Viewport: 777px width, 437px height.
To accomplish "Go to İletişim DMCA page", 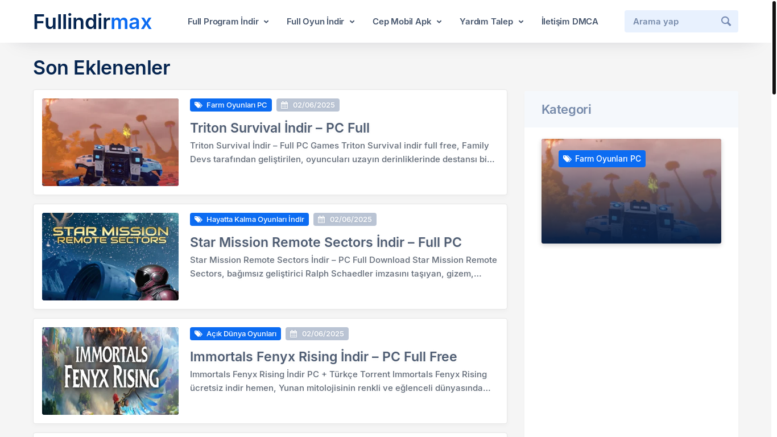I will [x=570, y=22].
